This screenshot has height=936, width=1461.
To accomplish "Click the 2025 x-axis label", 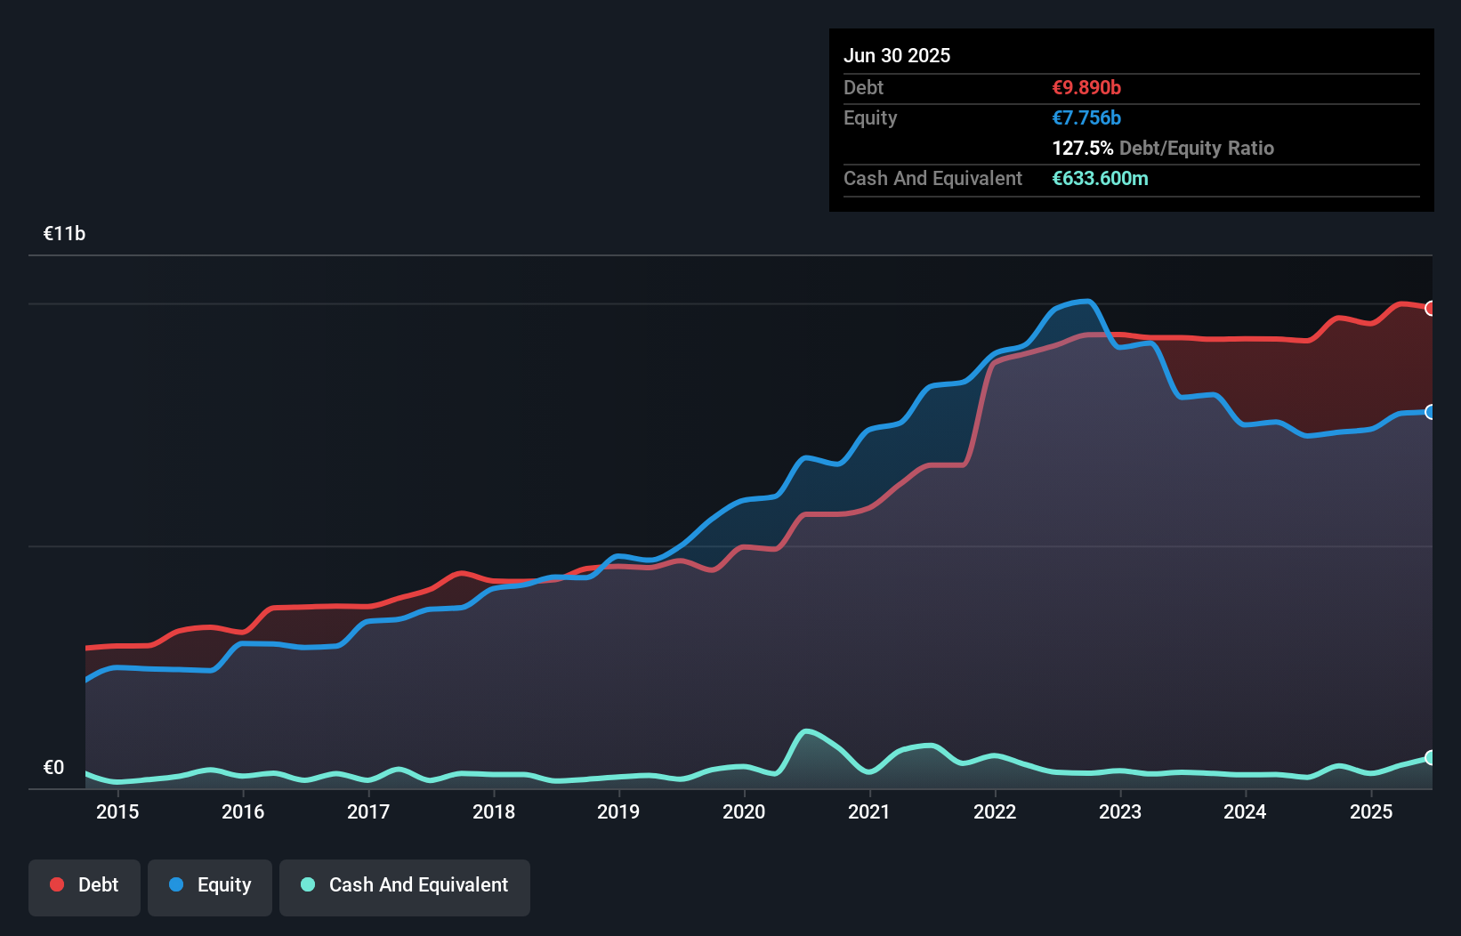I will point(1371,811).
